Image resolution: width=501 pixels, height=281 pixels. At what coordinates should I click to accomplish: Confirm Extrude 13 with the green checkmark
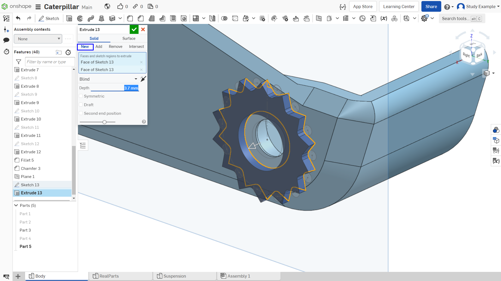[x=134, y=29]
